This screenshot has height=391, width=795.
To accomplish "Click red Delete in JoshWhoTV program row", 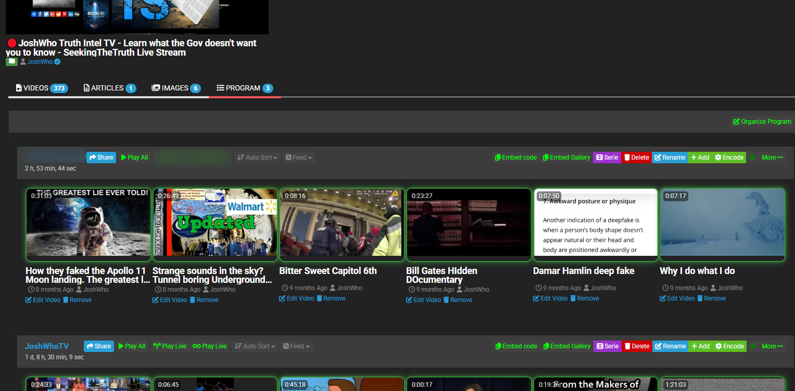I will pyautogui.click(x=637, y=346).
